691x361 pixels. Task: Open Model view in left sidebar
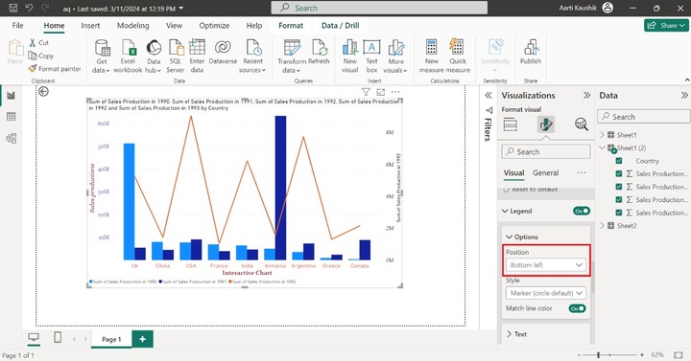(11, 138)
